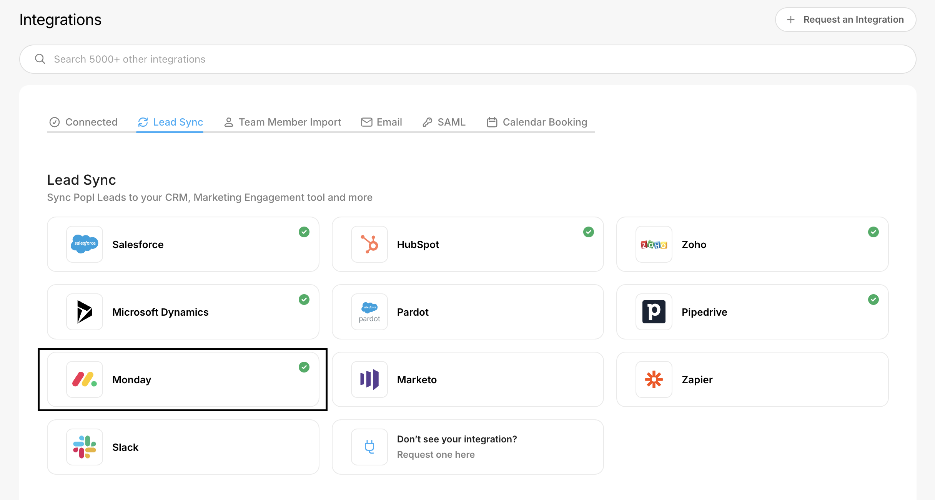Click the green connected checkmark on Monday
Screen dimensions: 935x500
point(304,367)
